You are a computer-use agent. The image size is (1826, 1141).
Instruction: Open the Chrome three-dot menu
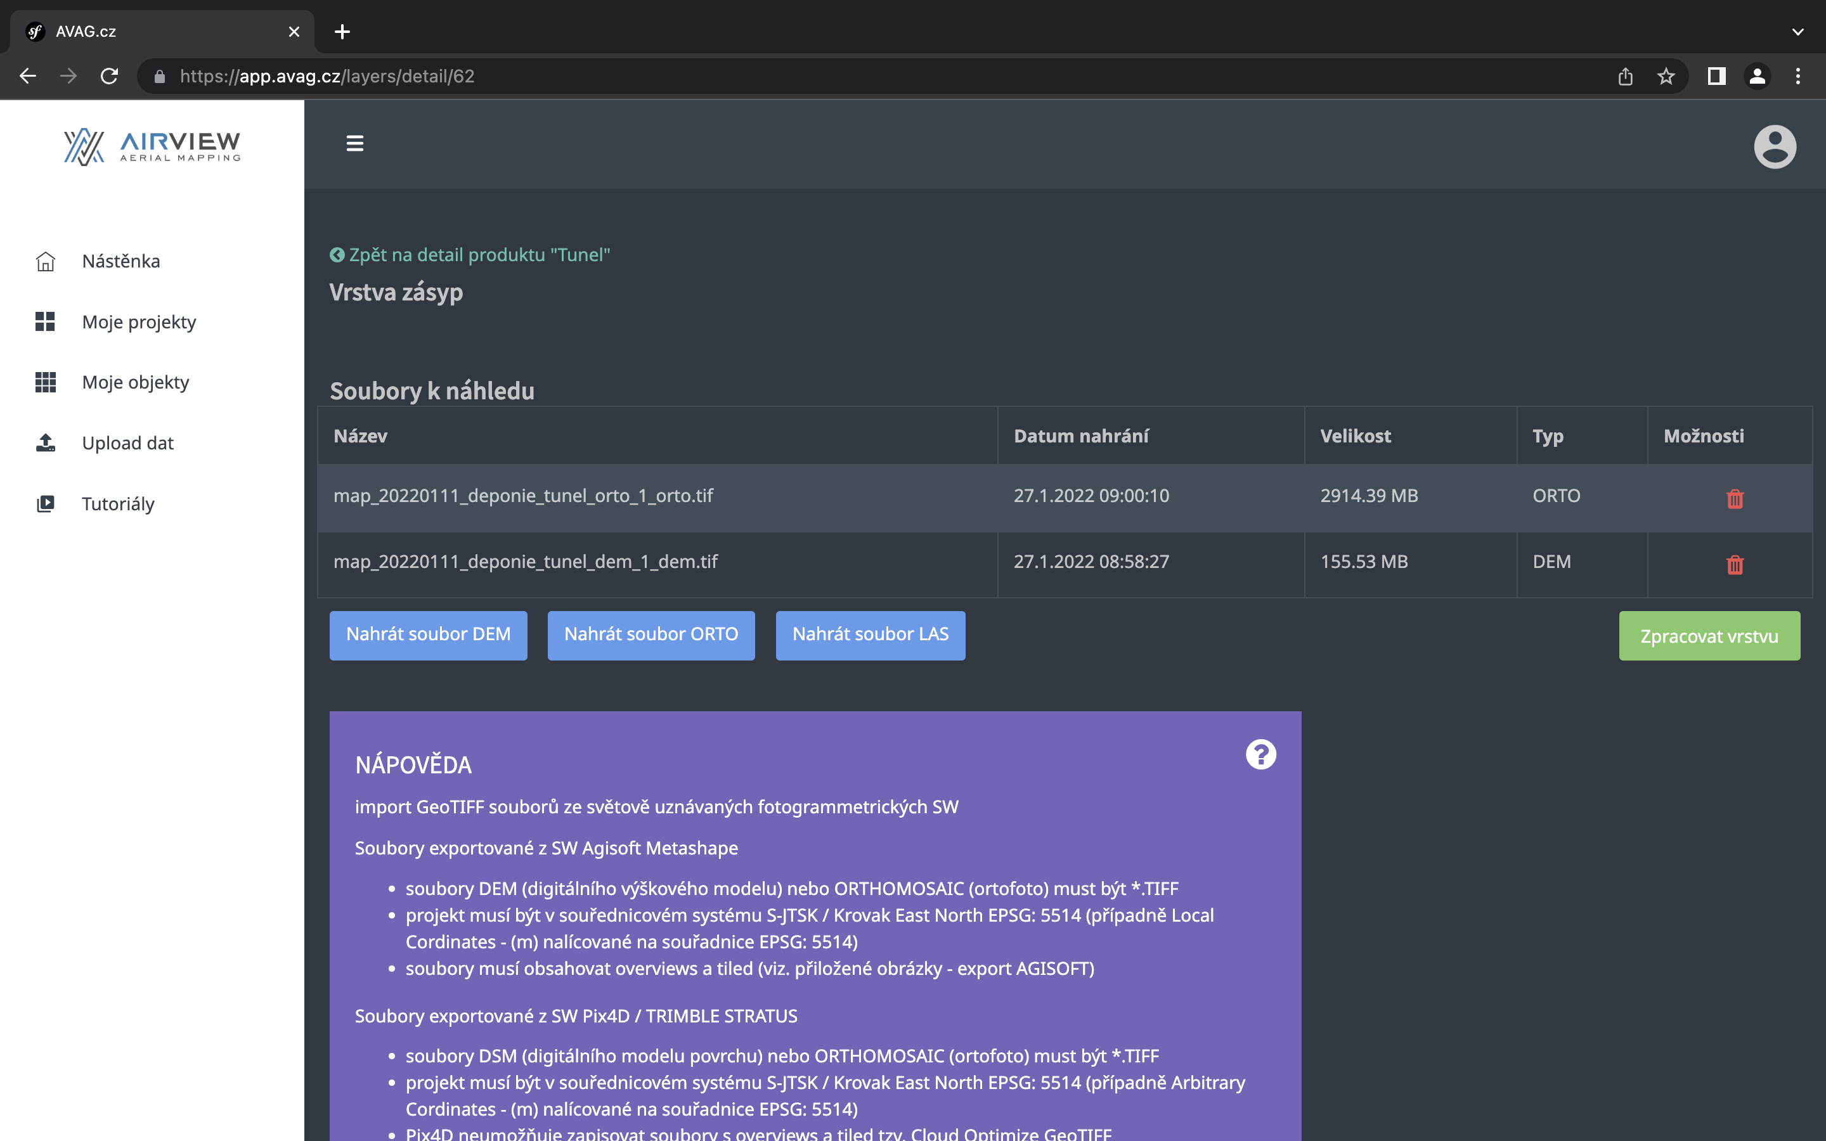click(1798, 76)
